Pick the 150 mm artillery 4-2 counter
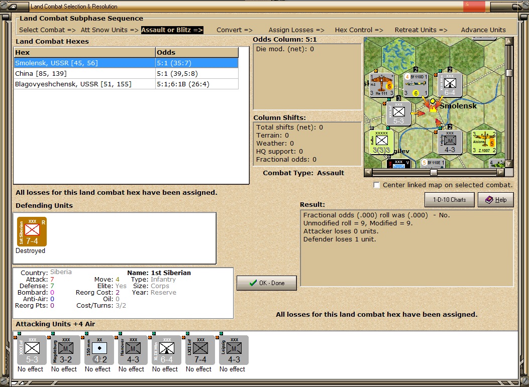This screenshot has width=529, height=387. click(99, 350)
